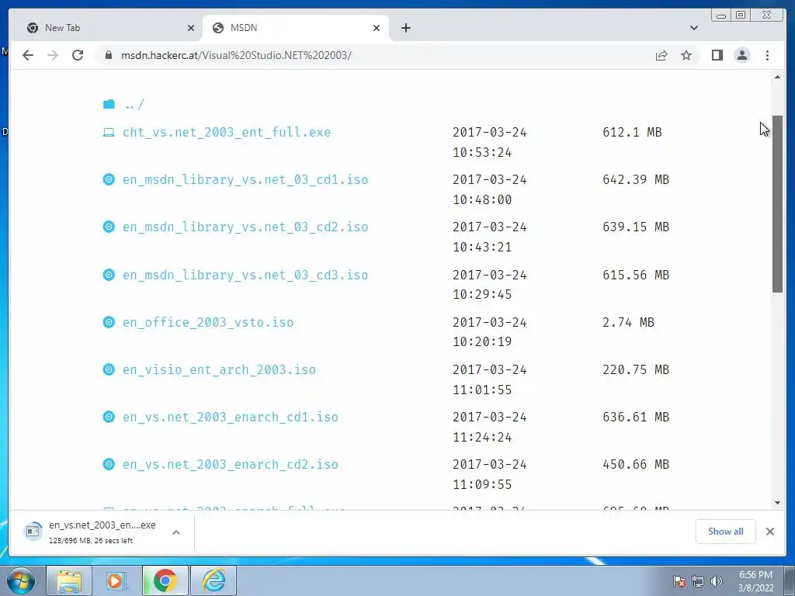Close the New Tab tab
This screenshot has width=795, height=596.
191,28
